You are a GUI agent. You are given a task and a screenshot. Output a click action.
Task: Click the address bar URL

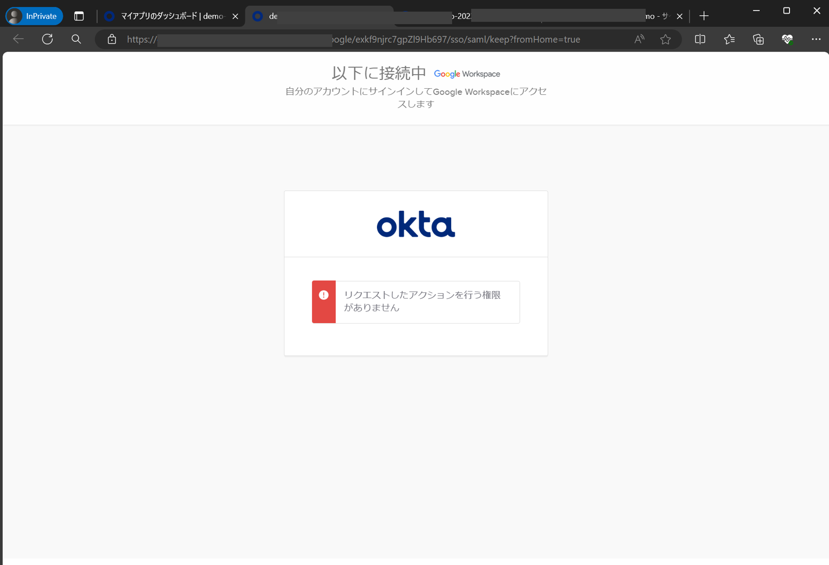[353, 39]
